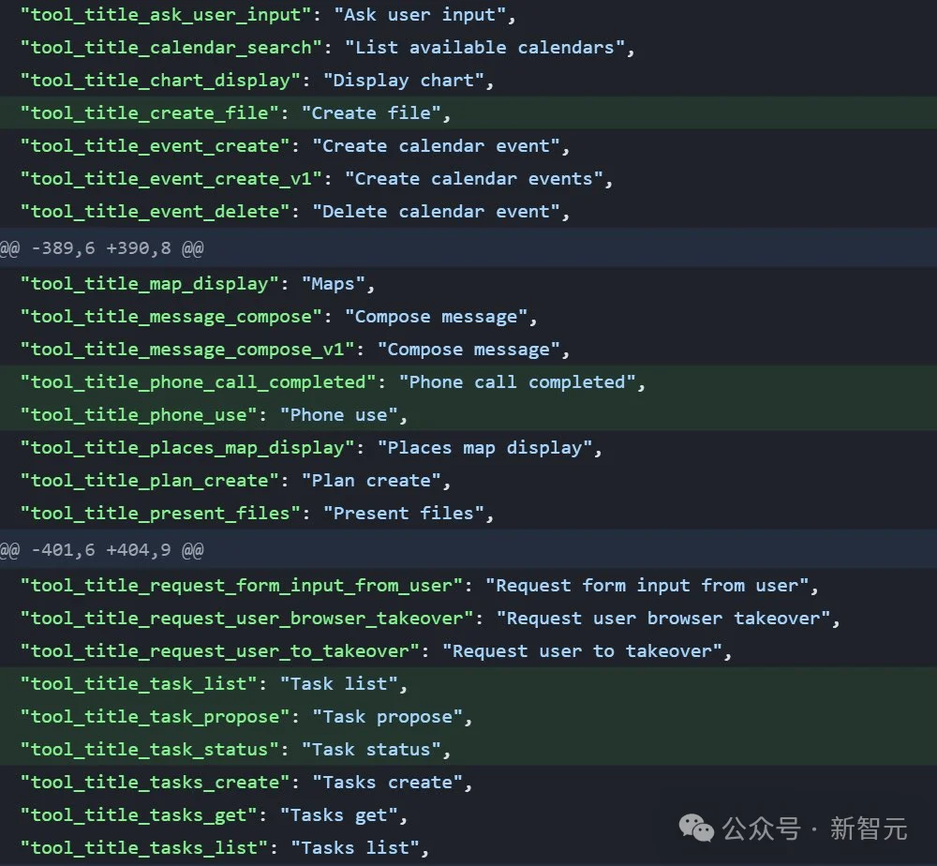Click the 新智元 watermark text
The width and height of the screenshot is (937, 866).
pyautogui.click(x=868, y=829)
